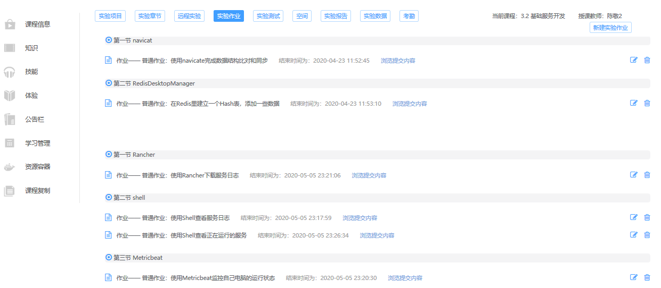661x288 pixels.
Task: Open 浏览提交内容 for Redis Hash表 homework
Action: tap(410, 104)
